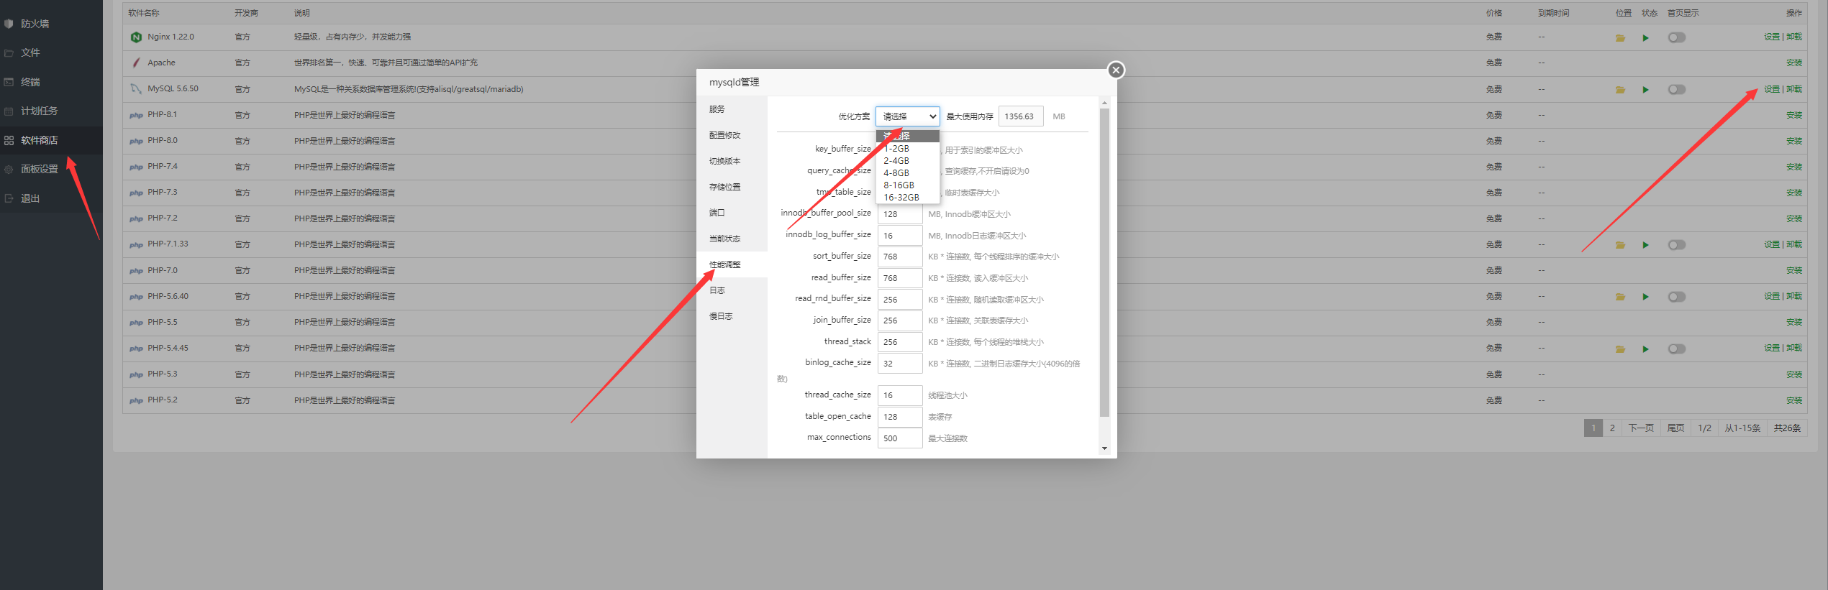Click the MySQL green running status icon
This screenshot has width=1828, height=590.
pyautogui.click(x=1645, y=90)
